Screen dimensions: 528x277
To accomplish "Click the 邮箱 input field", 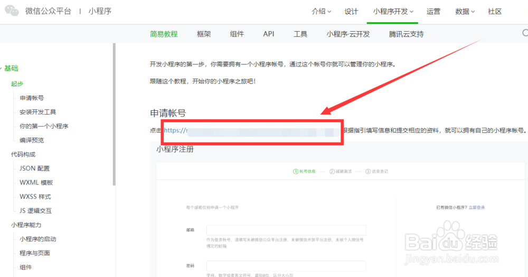I will coord(286,230).
